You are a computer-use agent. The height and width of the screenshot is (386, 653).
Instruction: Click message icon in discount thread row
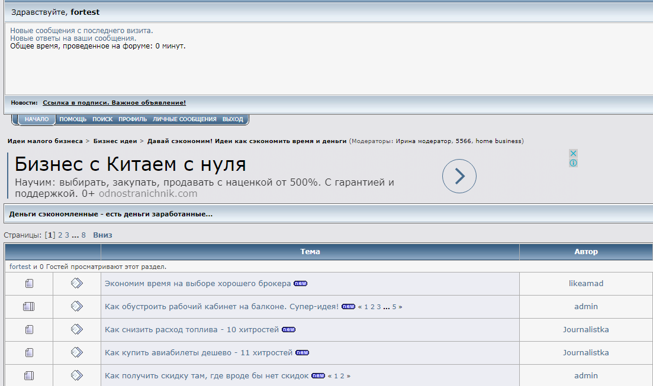[76, 375]
